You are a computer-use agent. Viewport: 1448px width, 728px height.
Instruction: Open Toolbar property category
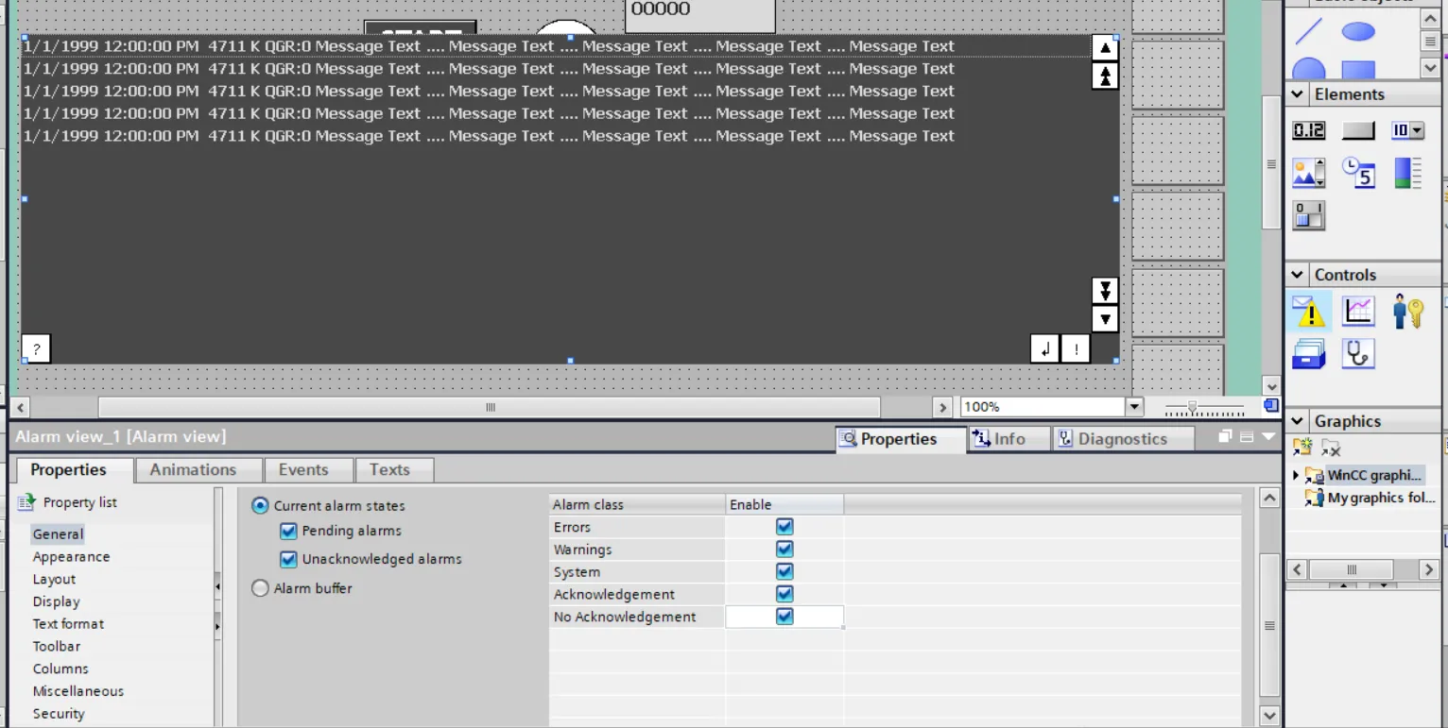[x=57, y=647]
